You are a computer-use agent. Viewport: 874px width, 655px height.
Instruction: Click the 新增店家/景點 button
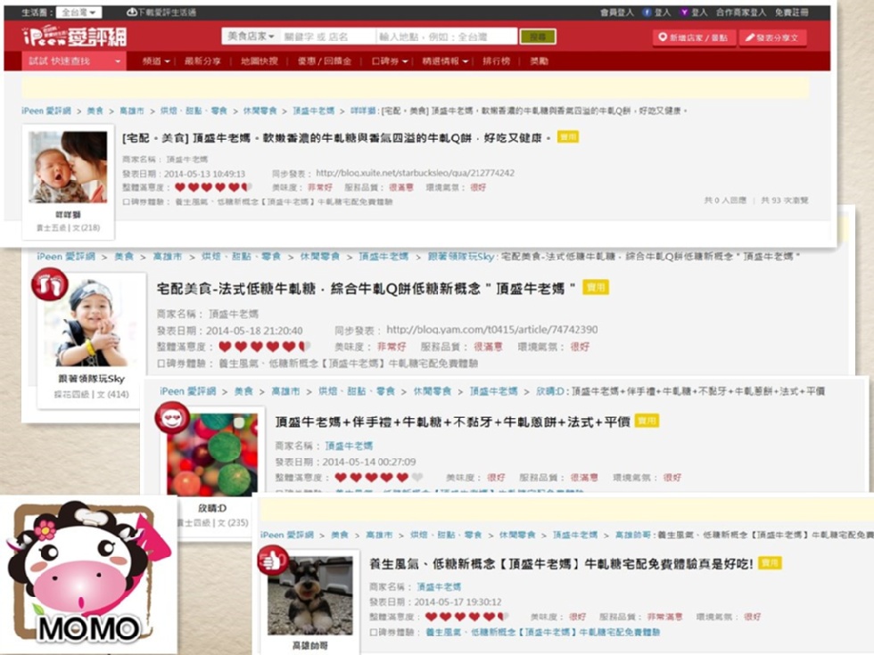point(694,37)
